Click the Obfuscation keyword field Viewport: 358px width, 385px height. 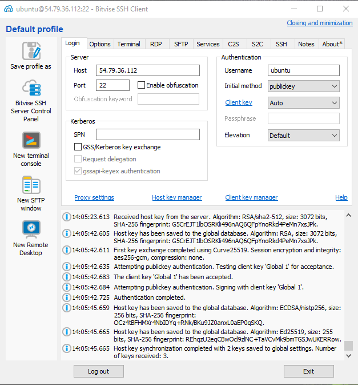click(x=168, y=99)
